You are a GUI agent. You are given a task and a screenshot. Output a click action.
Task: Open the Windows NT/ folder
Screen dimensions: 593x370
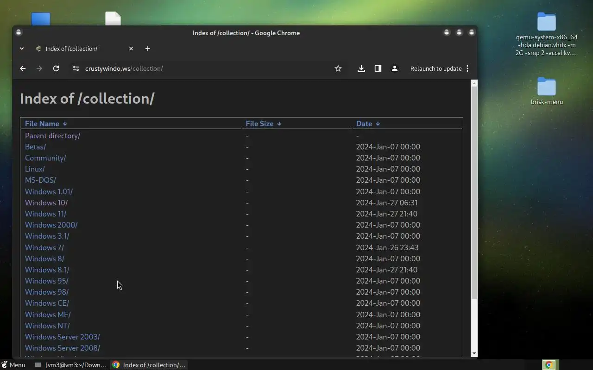click(47, 326)
